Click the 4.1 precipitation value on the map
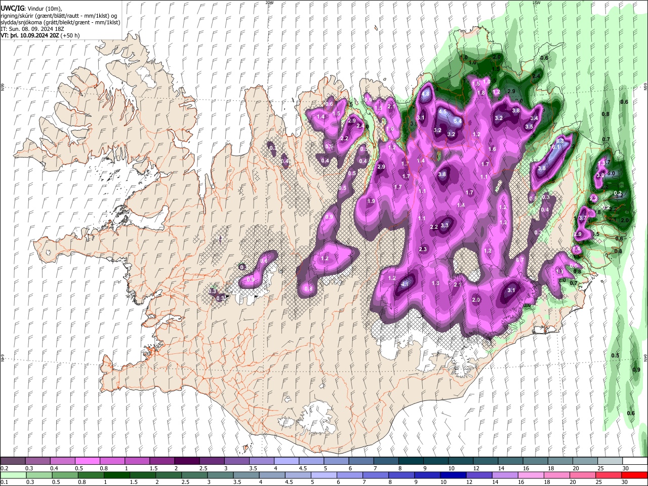Viewport: 648px width, 486px height. pyautogui.click(x=404, y=285)
